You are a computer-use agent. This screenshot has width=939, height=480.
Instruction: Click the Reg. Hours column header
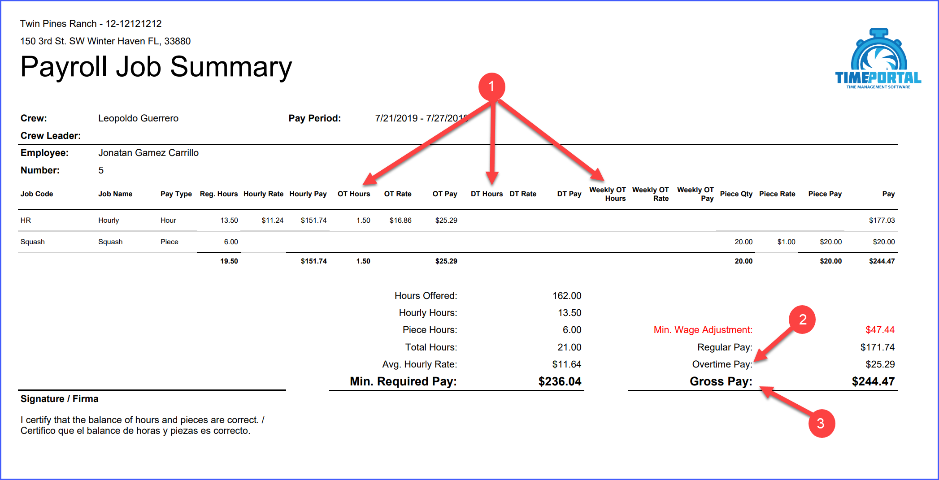pyautogui.click(x=219, y=194)
